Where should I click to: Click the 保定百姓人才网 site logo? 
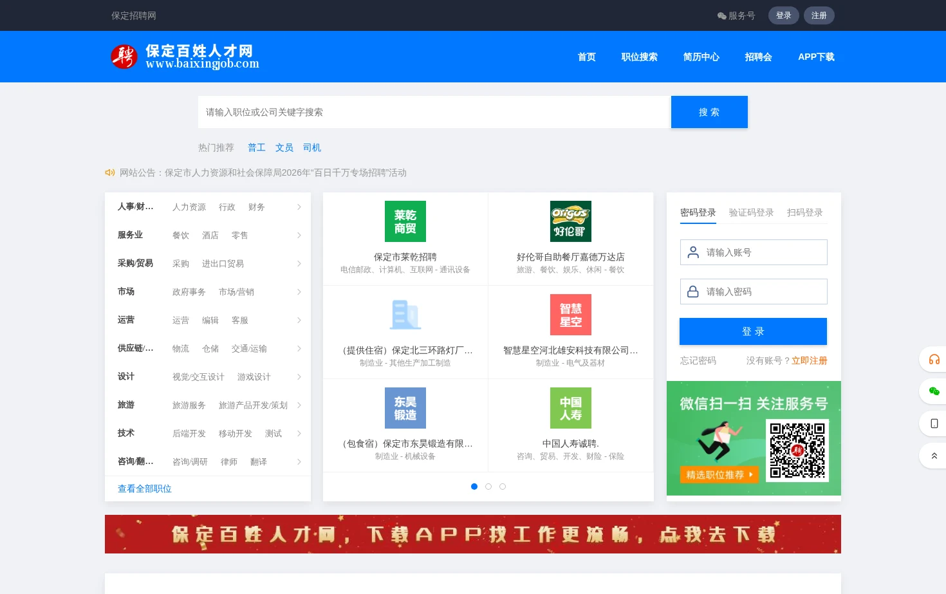point(185,57)
